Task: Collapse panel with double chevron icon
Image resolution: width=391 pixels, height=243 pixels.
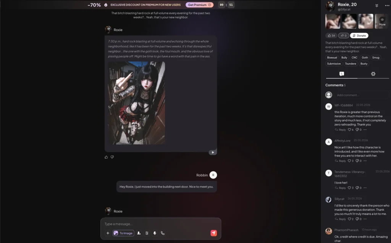Action: click(377, 5)
